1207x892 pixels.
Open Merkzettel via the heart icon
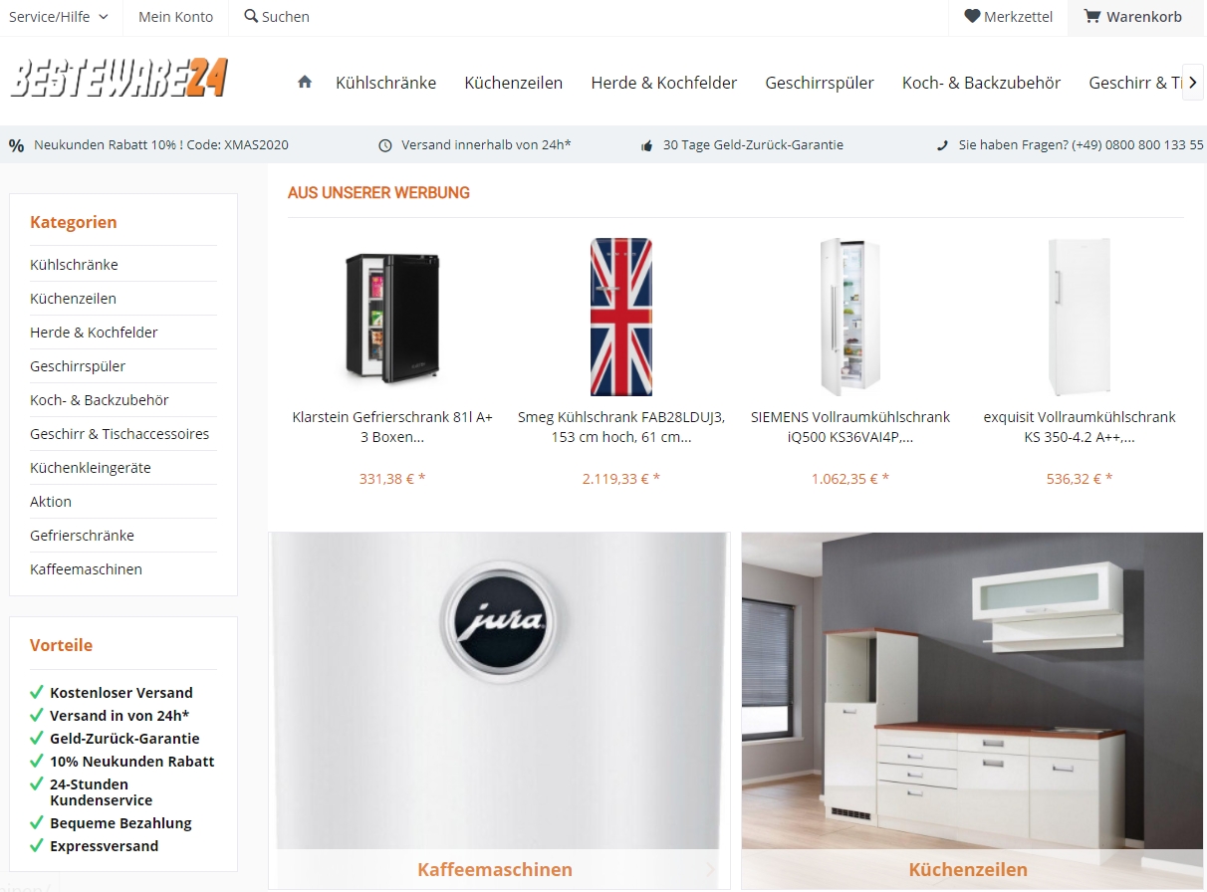972,16
